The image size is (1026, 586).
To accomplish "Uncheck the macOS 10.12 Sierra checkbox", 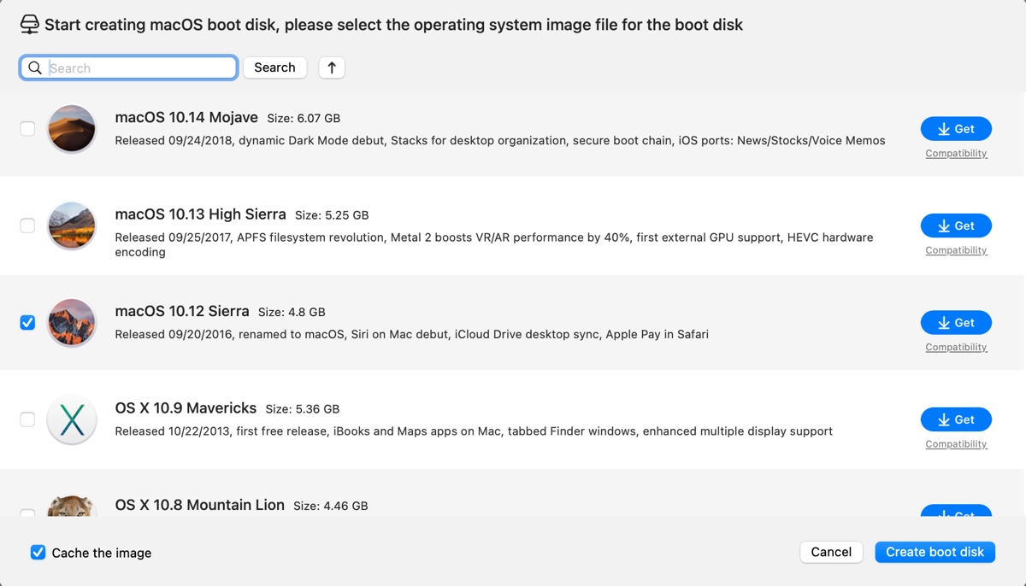I will click(x=27, y=323).
